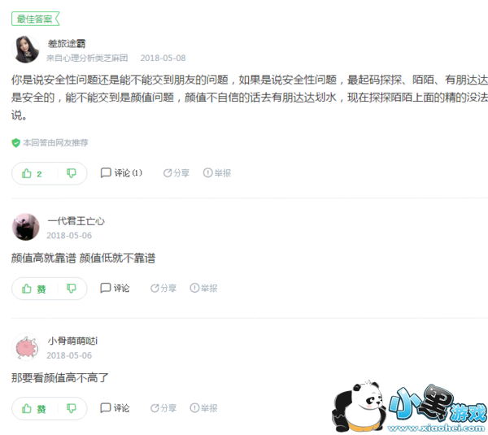The height and width of the screenshot is (435, 488).
Task: Report the answer from 一代君王亡心
Action: point(203,288)
